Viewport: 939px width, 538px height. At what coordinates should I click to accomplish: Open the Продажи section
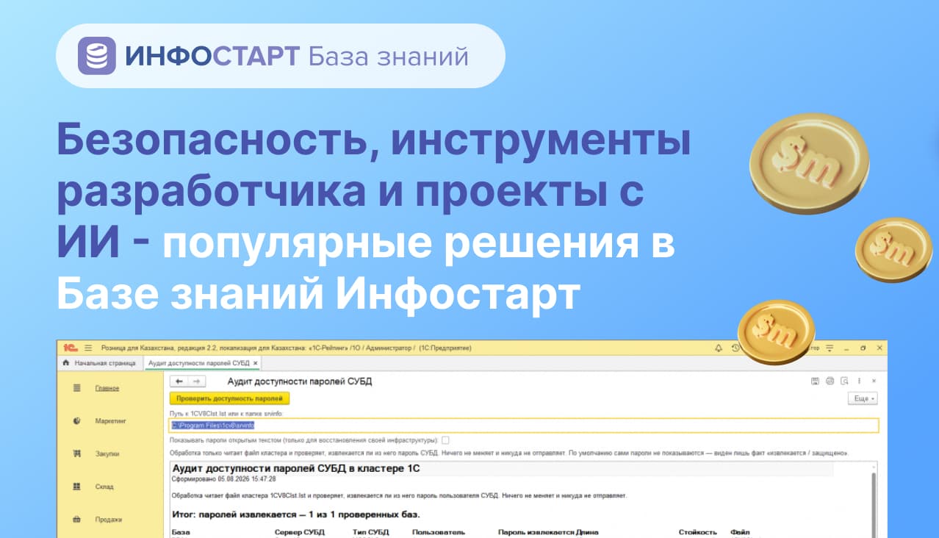coord(109,520)
